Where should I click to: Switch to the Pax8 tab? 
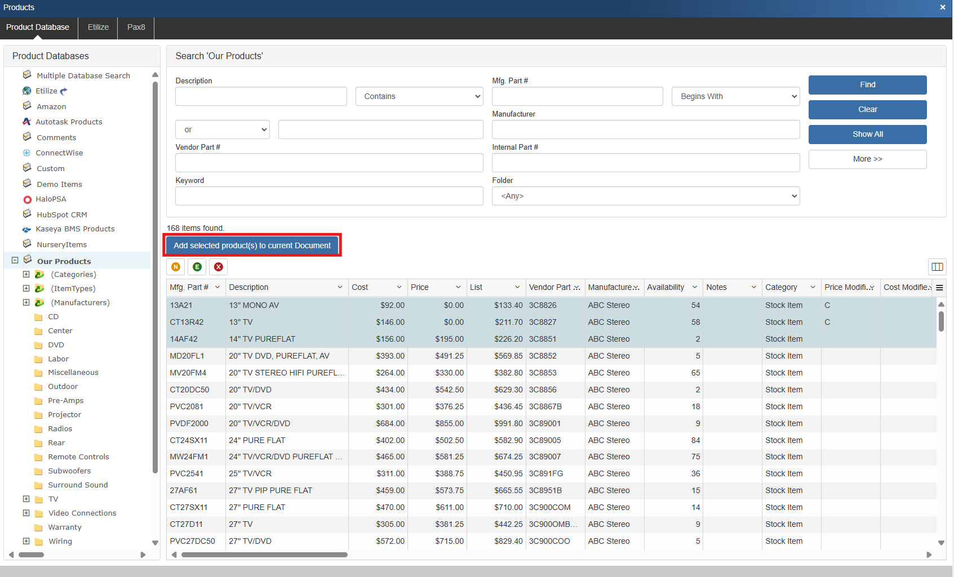tap(136, 28)
